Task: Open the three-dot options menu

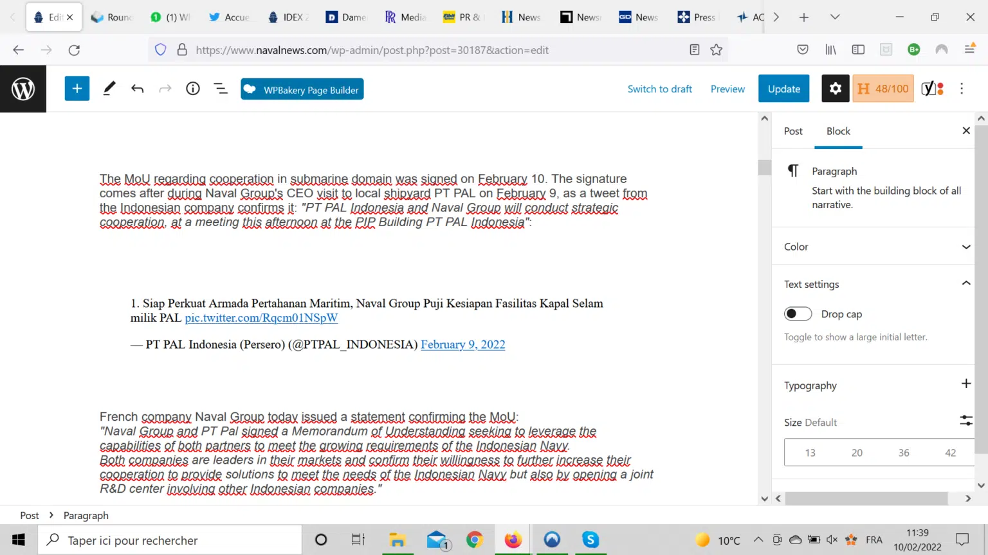Action: [x=962, y=89]
